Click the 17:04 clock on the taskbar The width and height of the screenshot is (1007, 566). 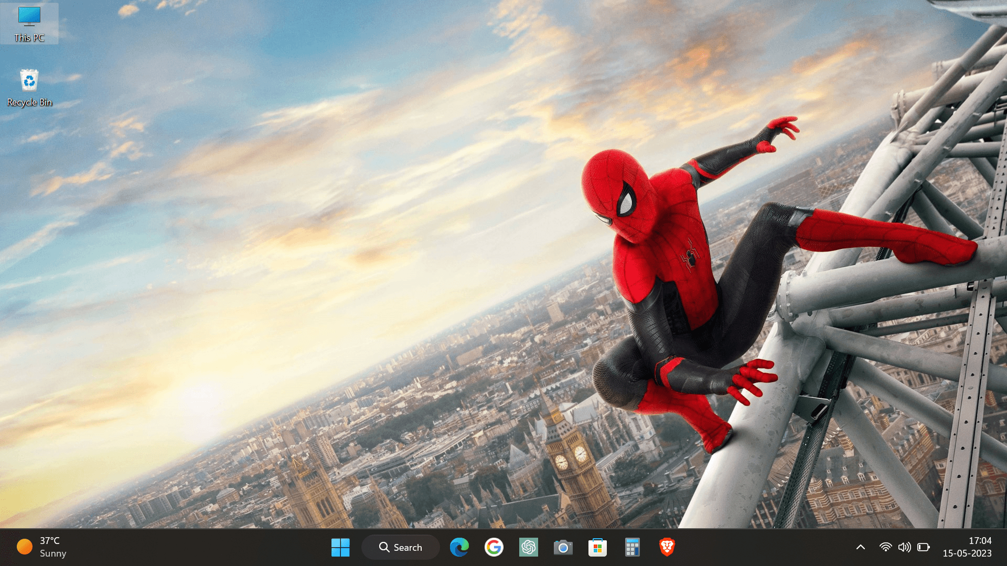(979, 540)
